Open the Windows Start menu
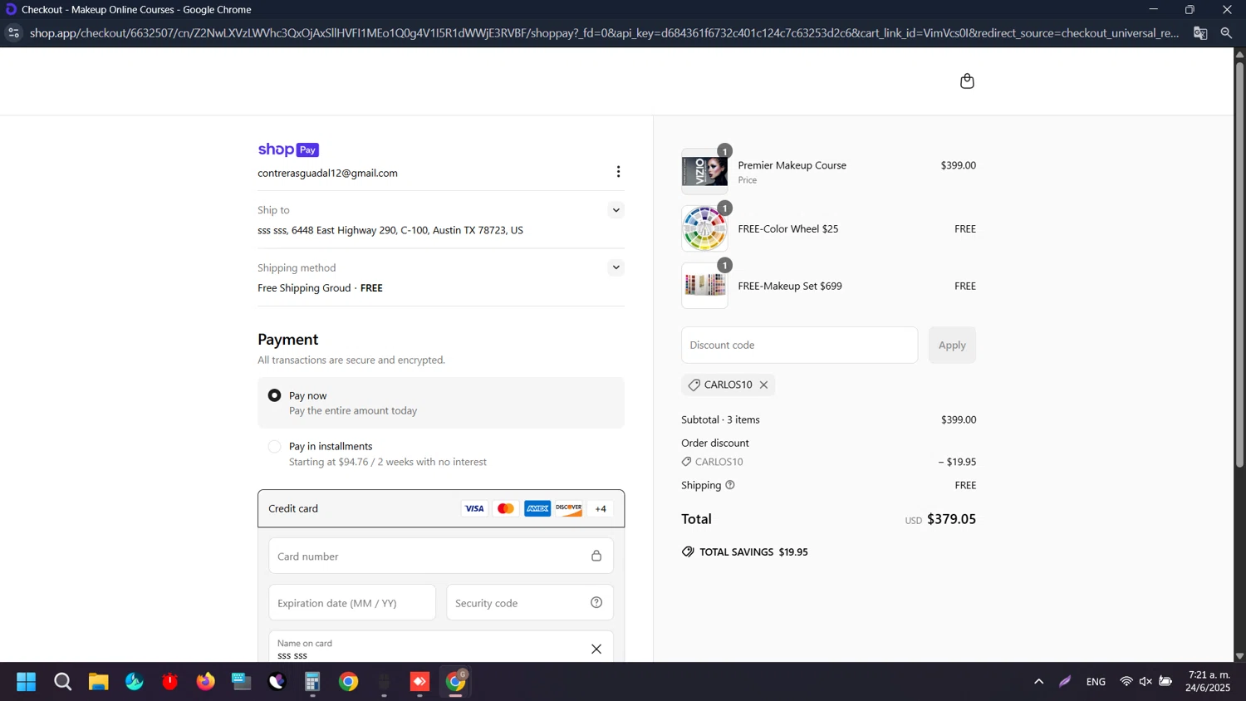Image resolution: width=1246 pixels, height=701 pixels. coord(26,682)
